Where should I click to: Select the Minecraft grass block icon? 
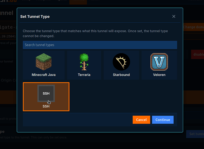[44, 62]
